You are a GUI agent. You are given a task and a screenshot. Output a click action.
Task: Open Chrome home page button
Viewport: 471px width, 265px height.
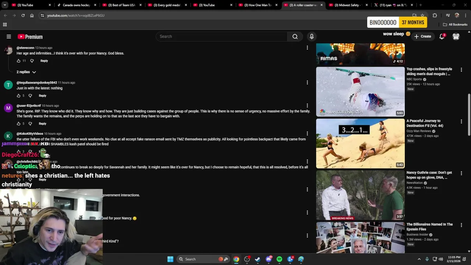[32, 15]
